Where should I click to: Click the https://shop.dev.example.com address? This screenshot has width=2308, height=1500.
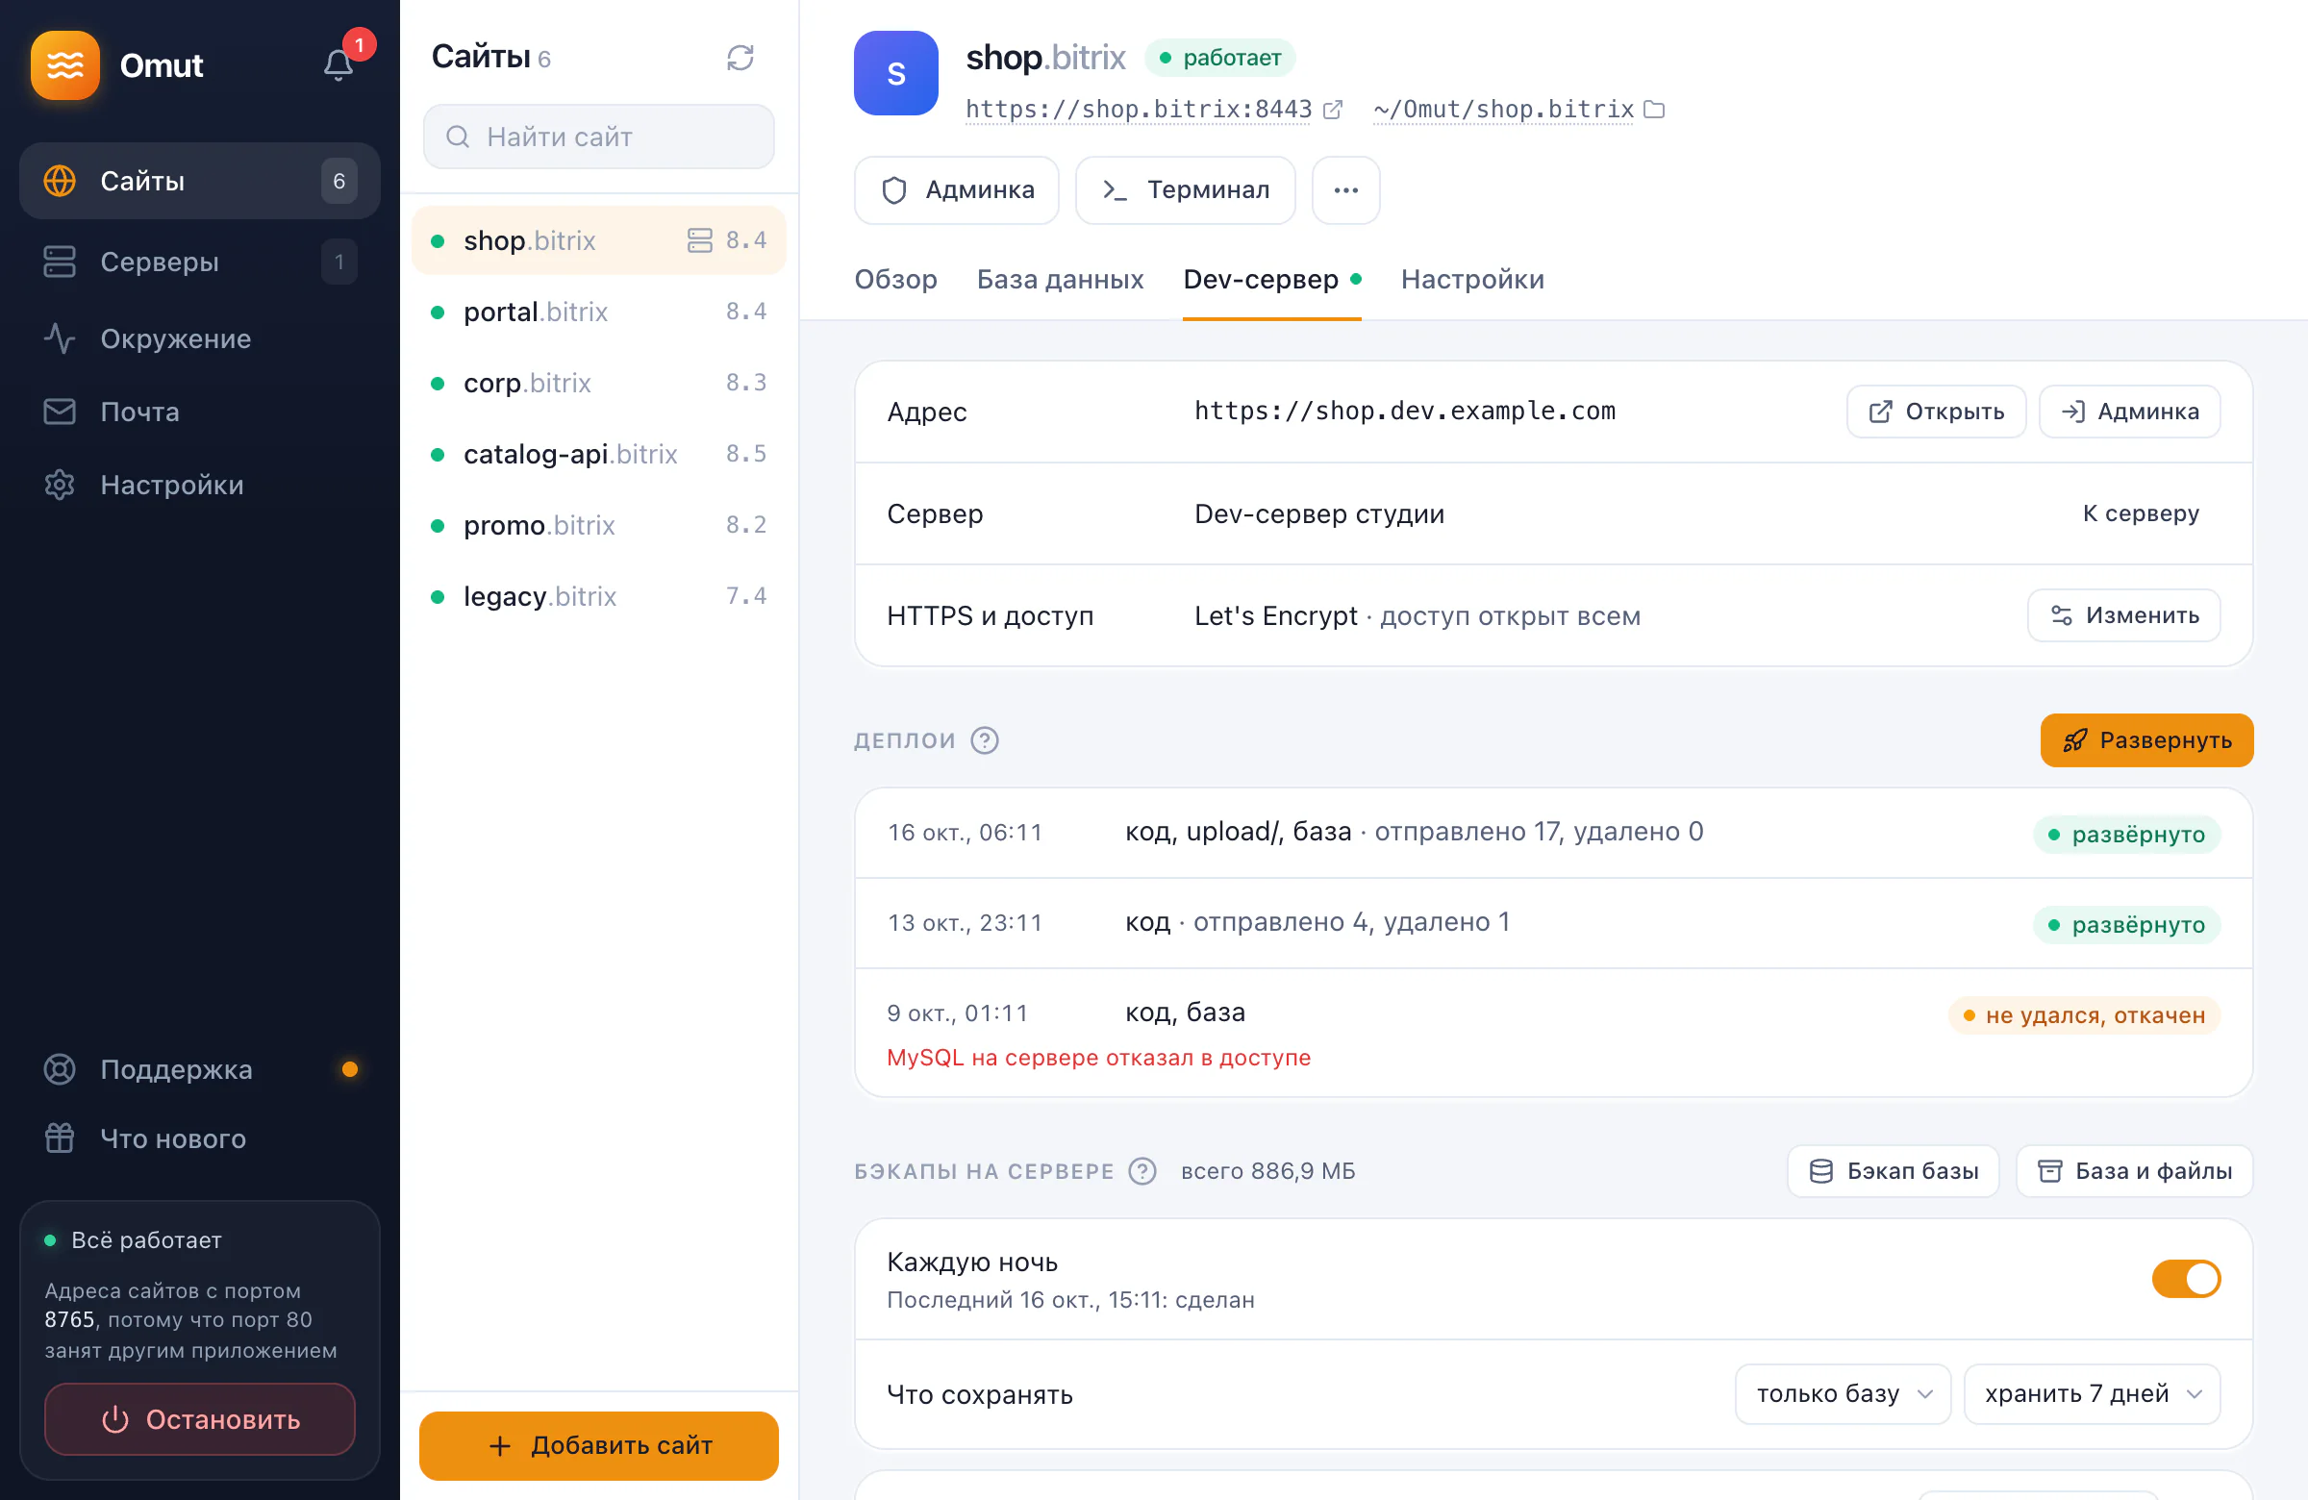[x=1404, y=412]
